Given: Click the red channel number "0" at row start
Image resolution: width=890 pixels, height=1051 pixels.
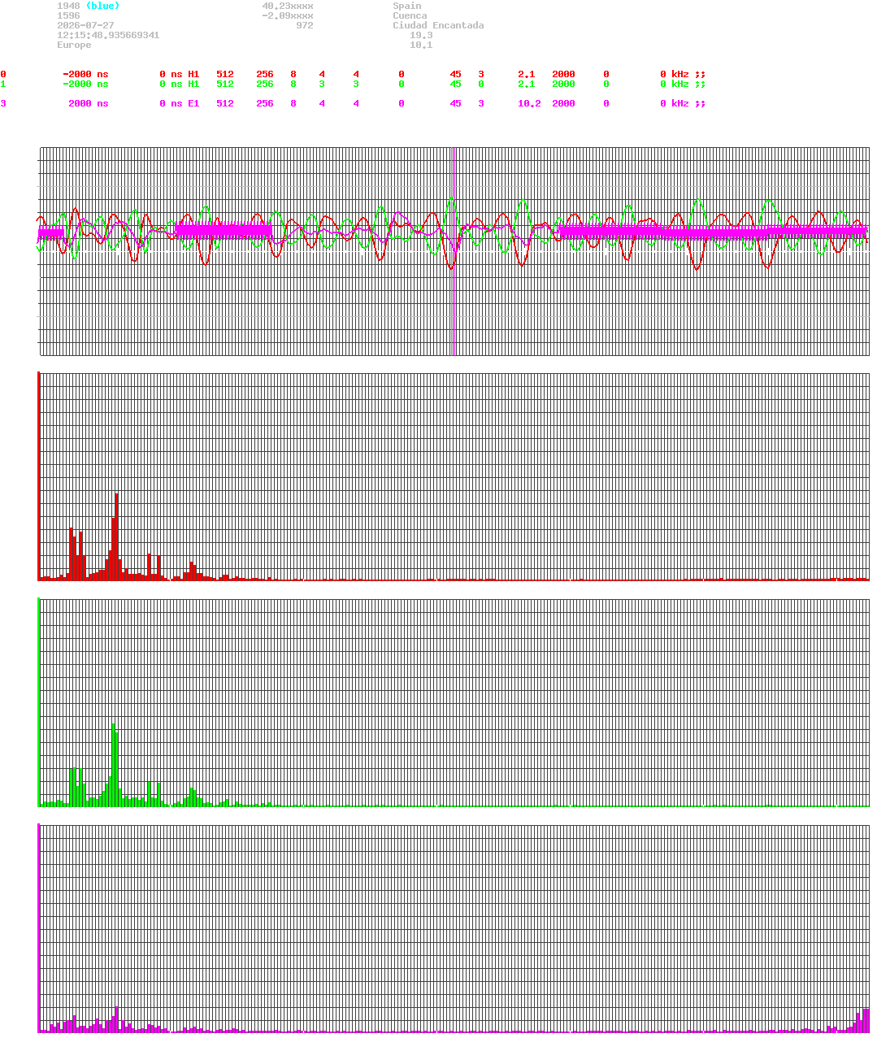Looking at the screenshot, I should pos(3,74).
